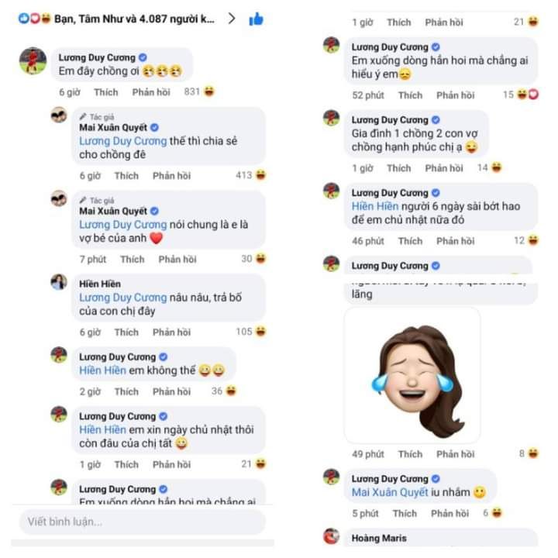Open the tagged Lương Duy Cương link in 'nói chung là e là' reply
The height and width of the screenshot is (558, 558).
(x=122, y=225)
